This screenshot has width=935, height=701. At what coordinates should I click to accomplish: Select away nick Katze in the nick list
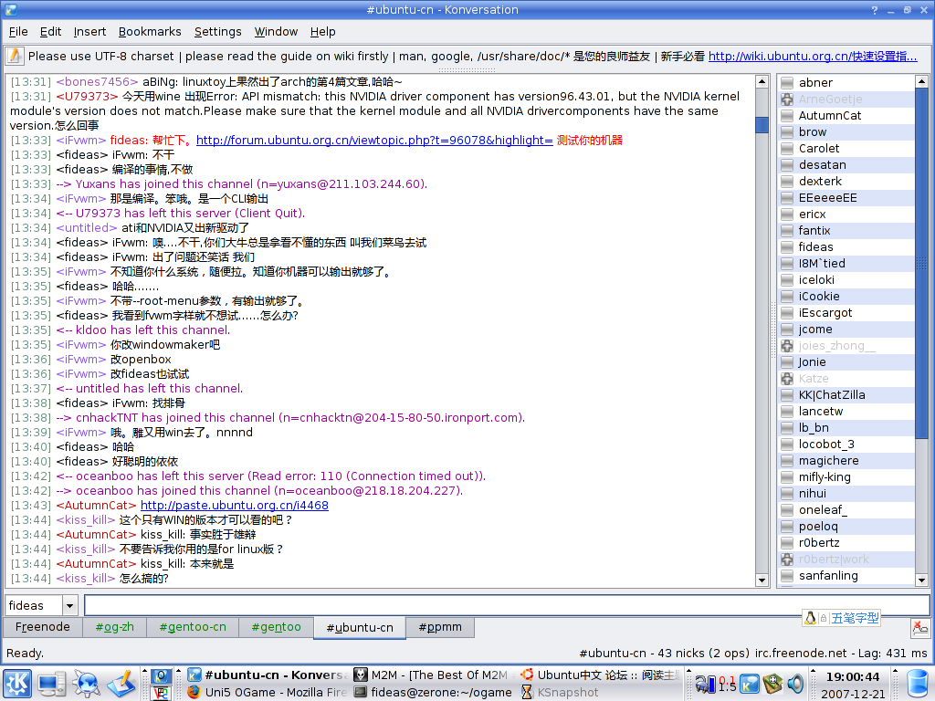(x=846, y=379)
